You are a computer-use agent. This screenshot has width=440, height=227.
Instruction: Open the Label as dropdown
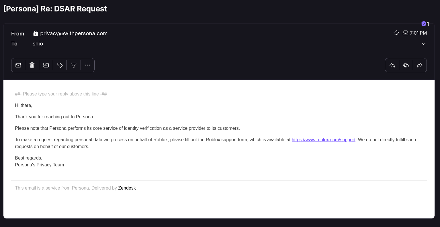coord(60,65)
